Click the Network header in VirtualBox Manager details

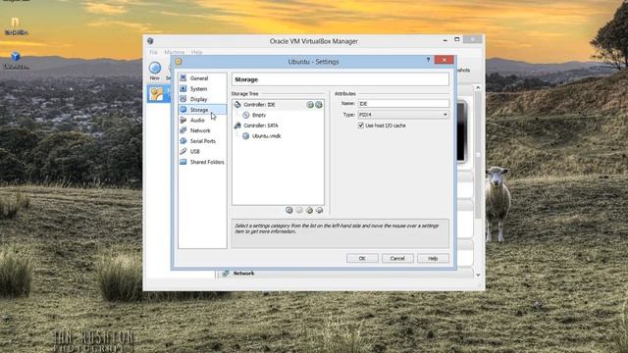(243, 273)
